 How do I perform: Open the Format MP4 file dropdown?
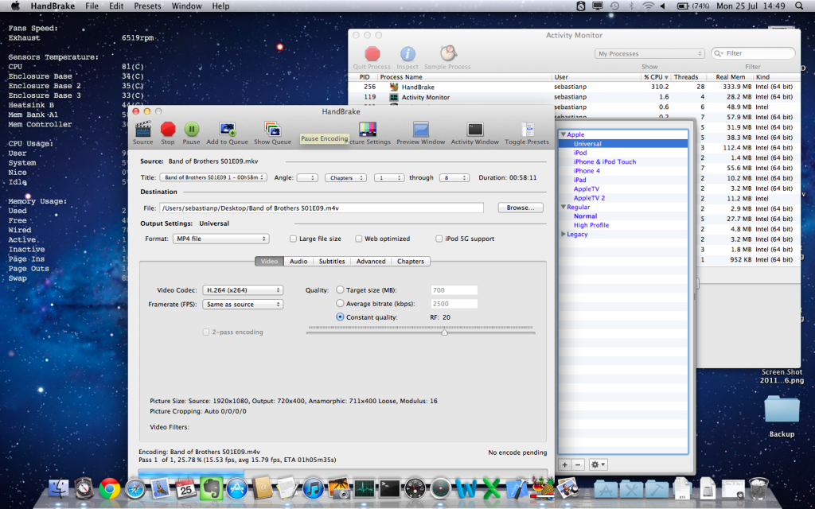coord(220,239)
